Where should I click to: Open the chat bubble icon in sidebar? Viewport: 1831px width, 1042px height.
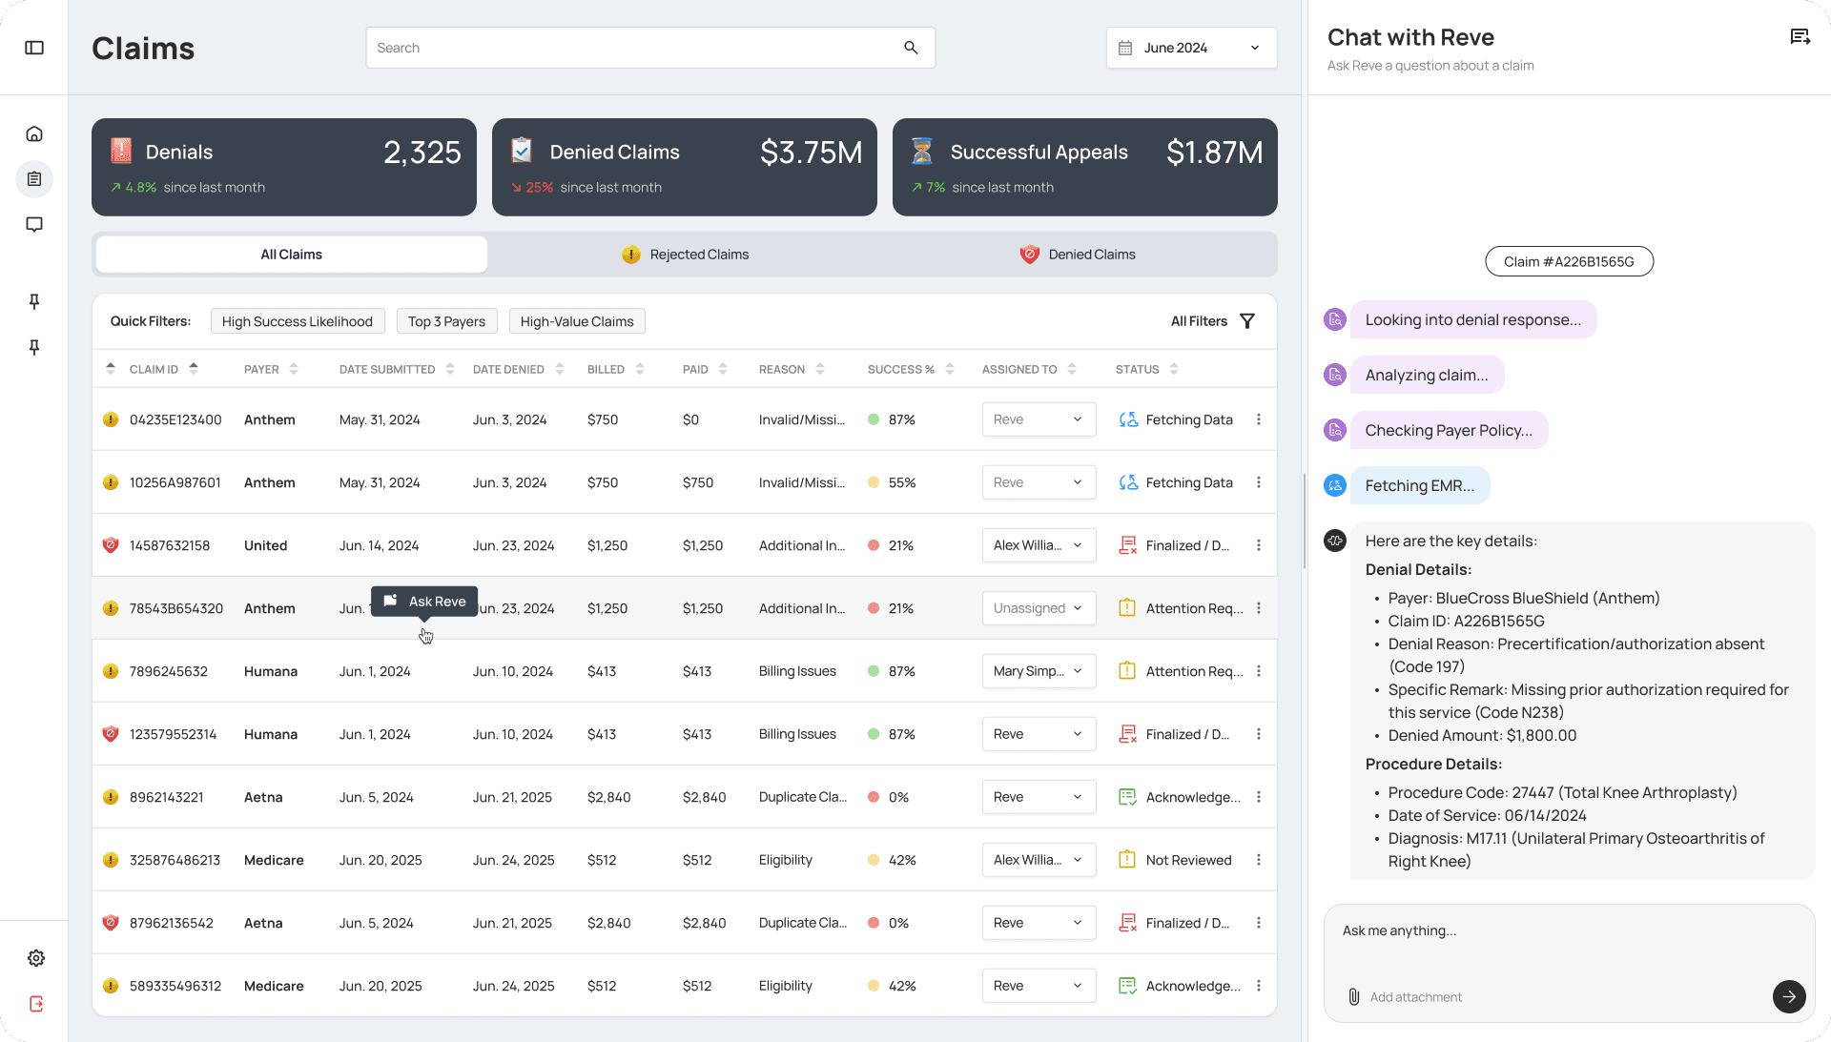coord(34,224)
